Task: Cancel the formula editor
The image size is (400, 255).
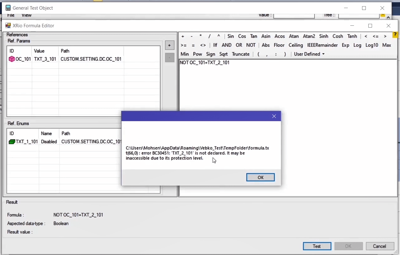Action: [380, 246]
